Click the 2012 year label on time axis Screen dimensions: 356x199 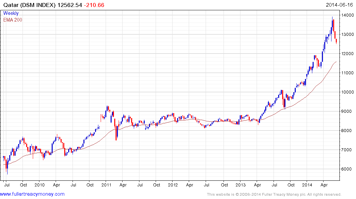(x=173, y=185)
